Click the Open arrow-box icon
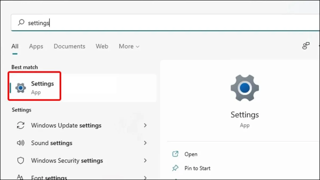Image resolution: width=320 pixels, height=180 pixels. pos(175,154)
